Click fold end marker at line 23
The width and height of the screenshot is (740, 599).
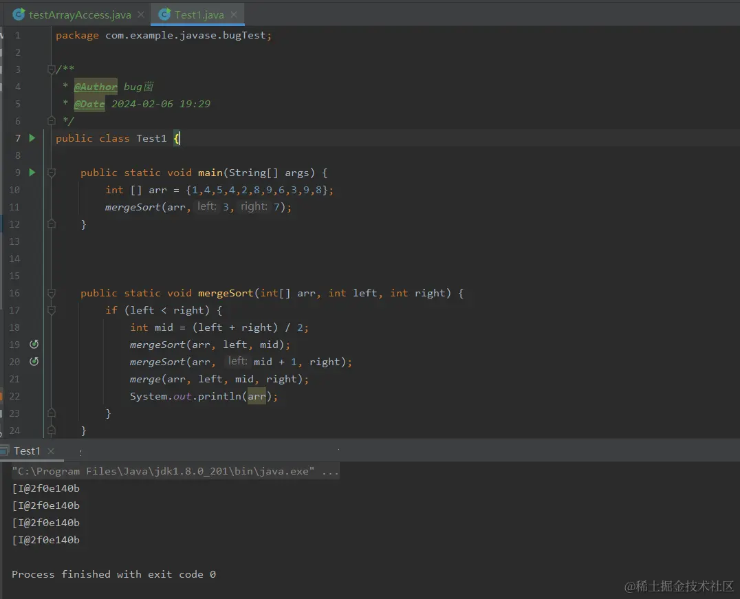[52, 413]
